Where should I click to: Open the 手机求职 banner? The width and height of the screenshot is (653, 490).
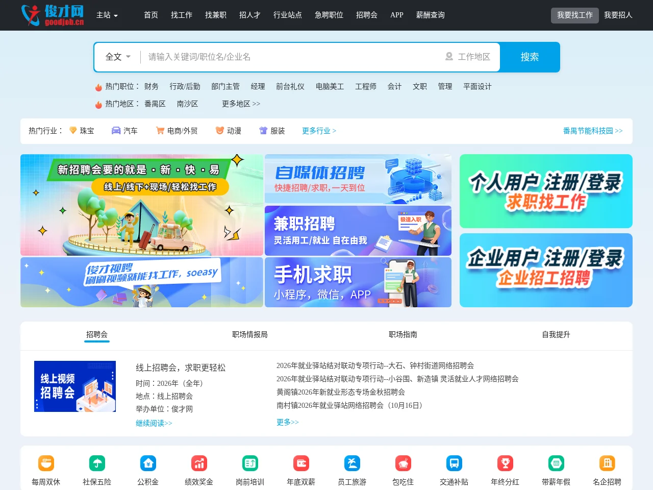pos(358,282)
